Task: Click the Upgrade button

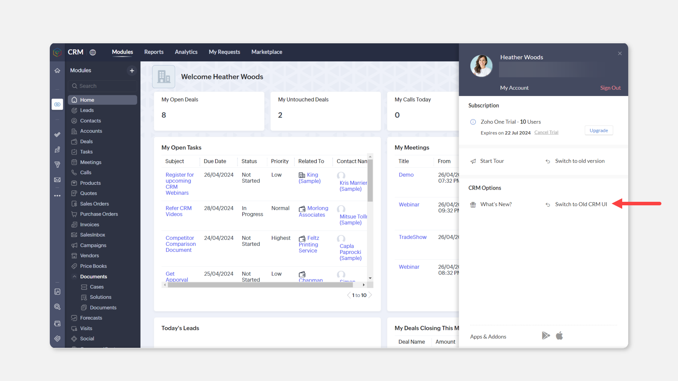Action: coord(599,131)
